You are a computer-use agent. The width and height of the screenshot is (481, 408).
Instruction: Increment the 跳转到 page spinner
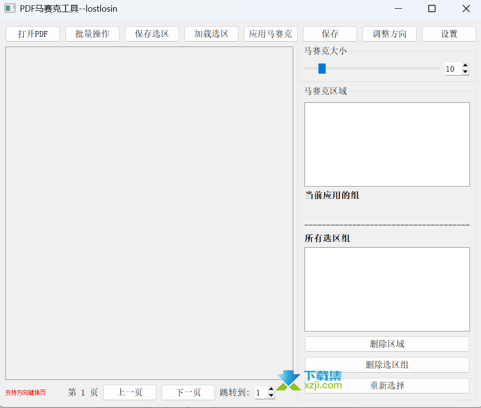[271, 390]
